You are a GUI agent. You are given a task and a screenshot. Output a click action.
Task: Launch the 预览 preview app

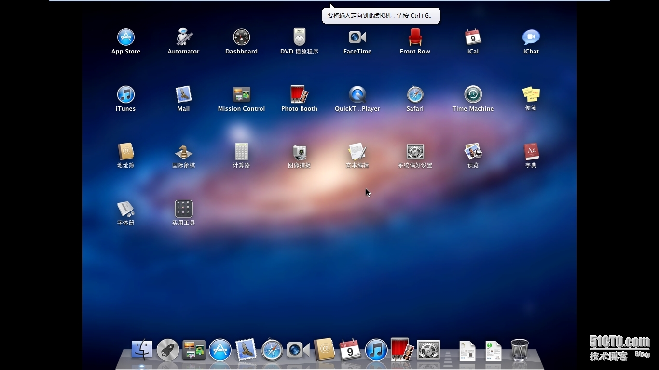(473, 151)
